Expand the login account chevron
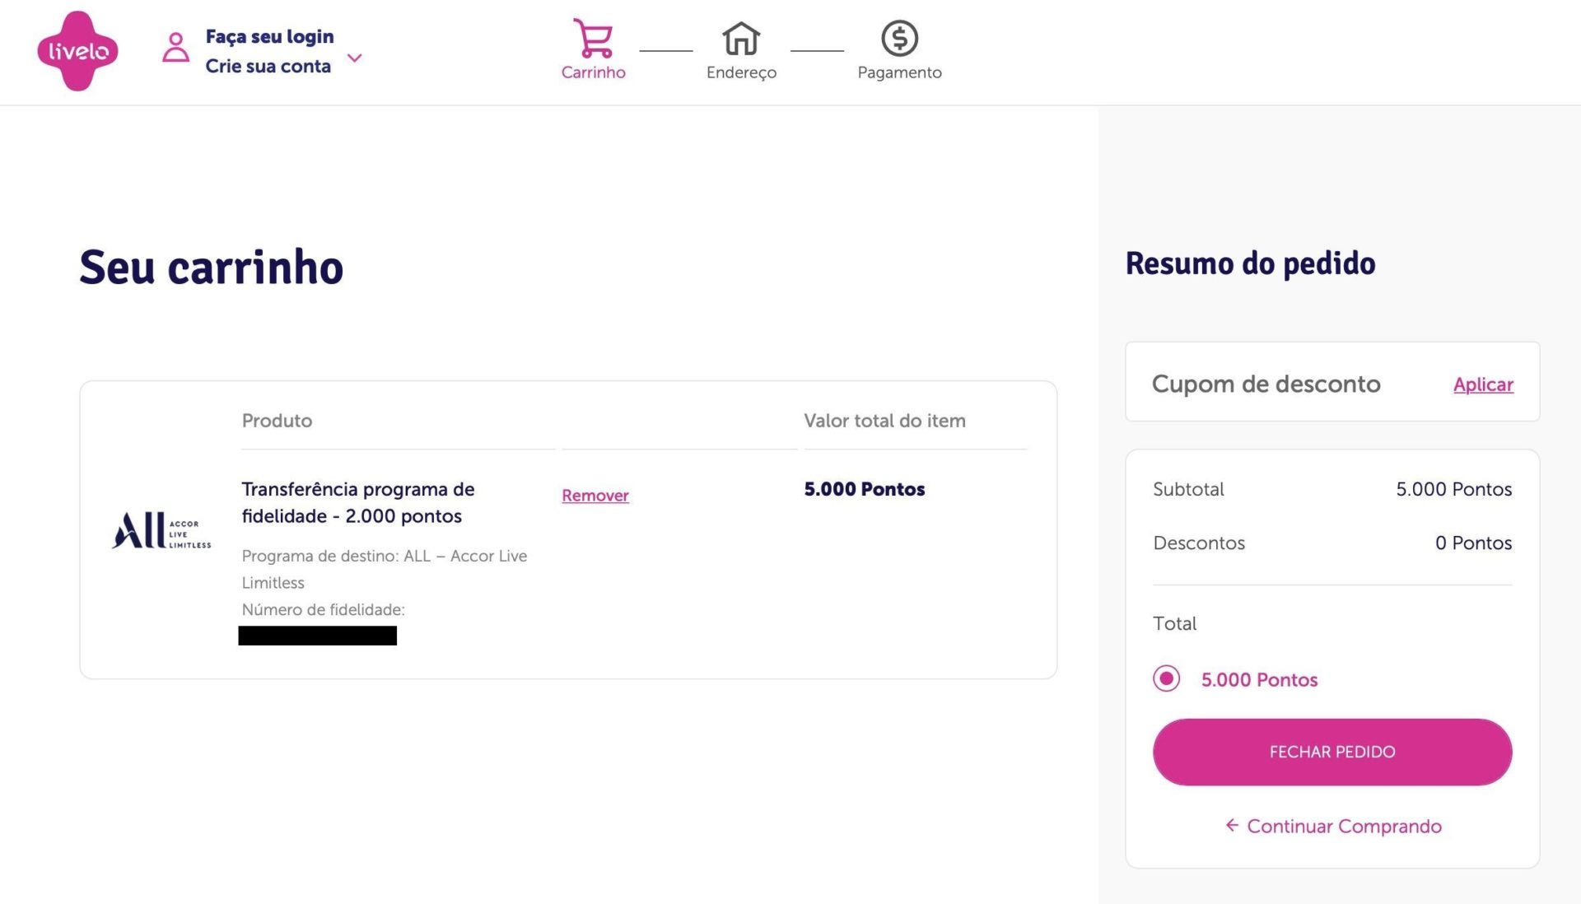 pyautogui.click(x=355, y=58)
